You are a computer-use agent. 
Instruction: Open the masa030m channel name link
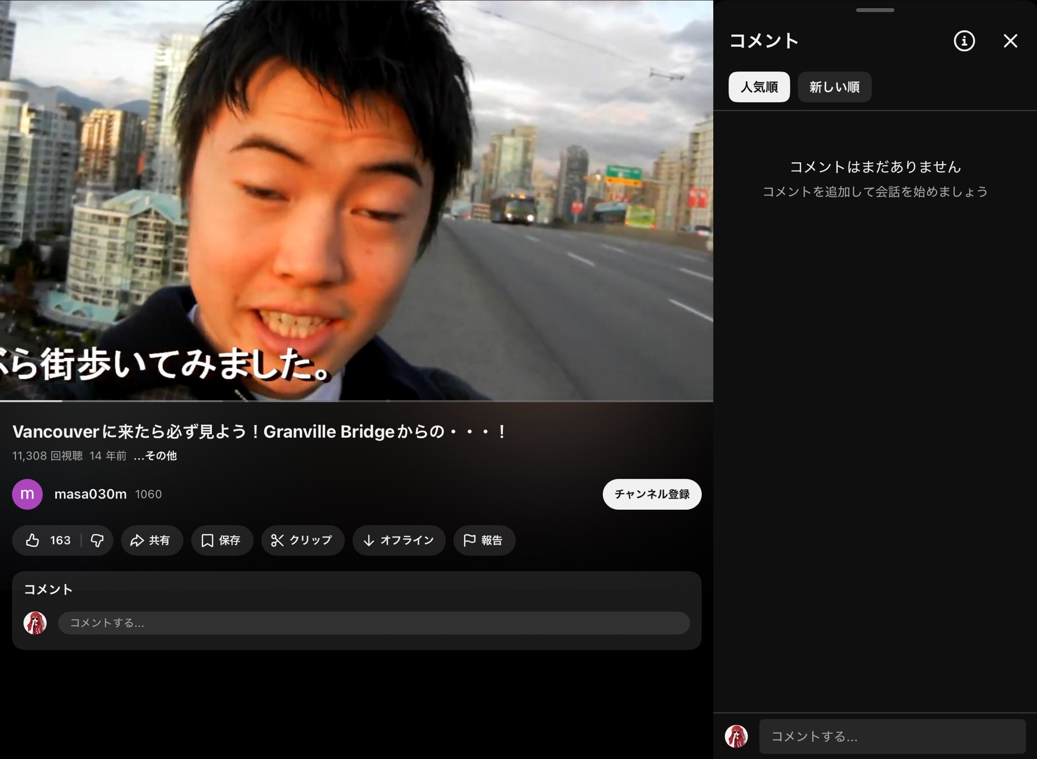pyautogui.click(x=90, y=494)
